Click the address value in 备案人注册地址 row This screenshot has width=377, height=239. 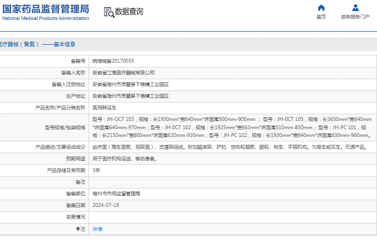(x=130, y=85)
